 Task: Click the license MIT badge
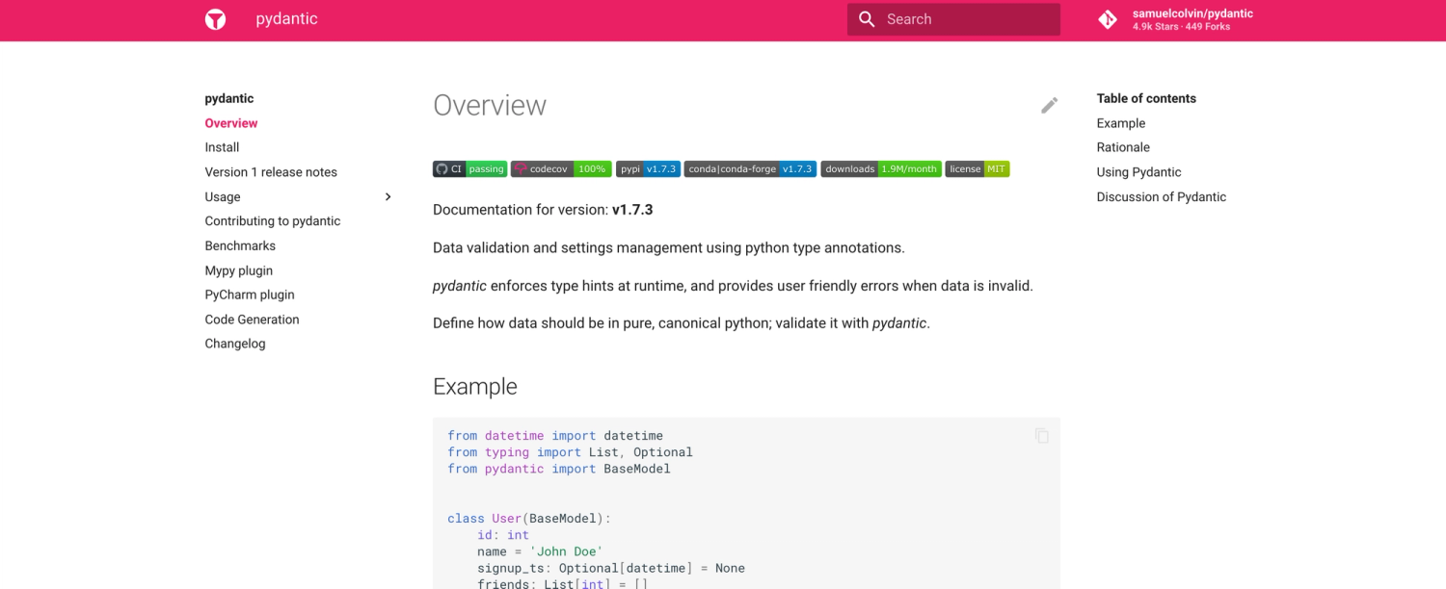click(977, 168)
